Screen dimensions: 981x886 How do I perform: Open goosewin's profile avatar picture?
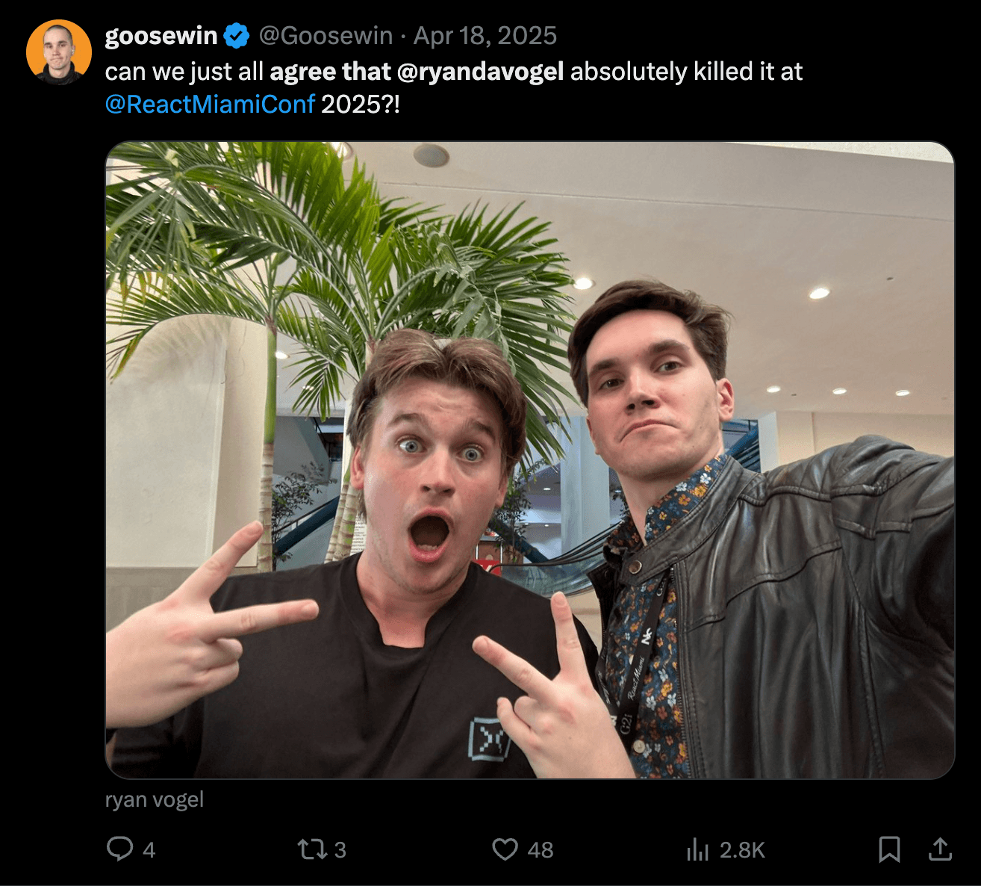pos(58,52)
